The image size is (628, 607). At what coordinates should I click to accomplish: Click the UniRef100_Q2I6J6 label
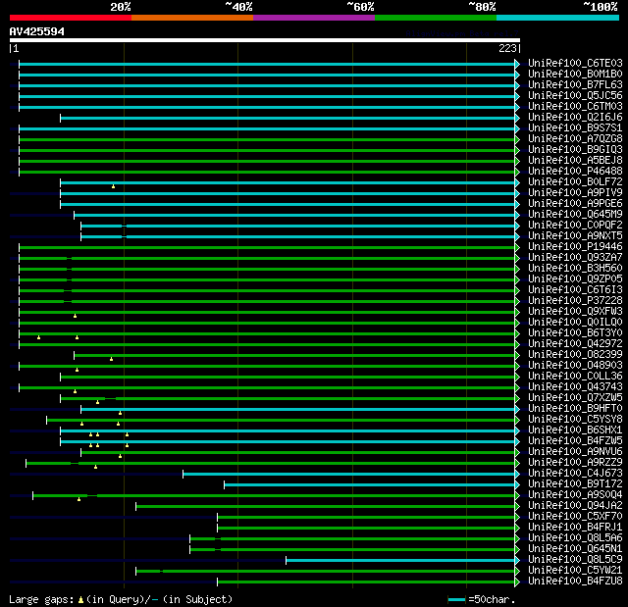point(575,118)
